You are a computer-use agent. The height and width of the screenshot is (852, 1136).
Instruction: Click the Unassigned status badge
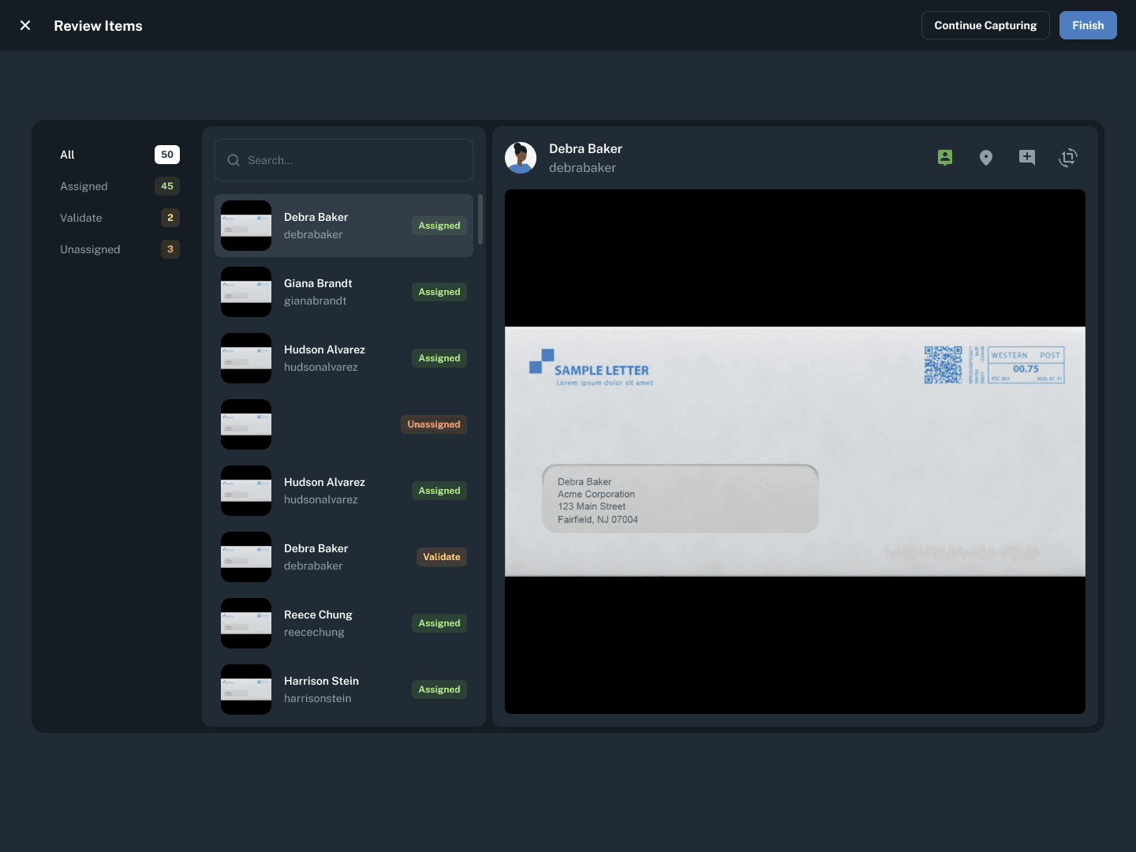pos(433,424)
